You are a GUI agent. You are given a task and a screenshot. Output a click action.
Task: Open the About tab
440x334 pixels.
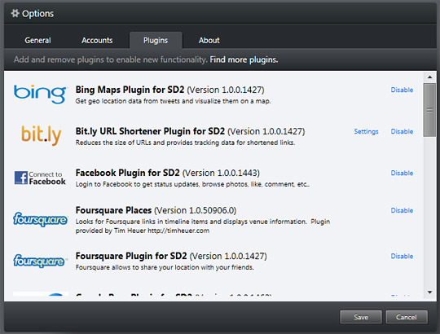coord(209,41)
